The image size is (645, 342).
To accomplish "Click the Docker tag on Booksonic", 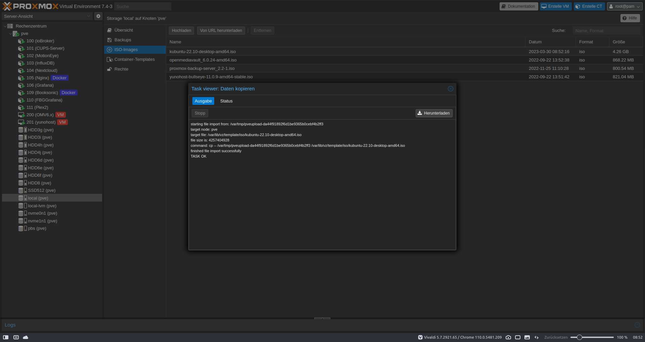I will [x=68, y=93].
